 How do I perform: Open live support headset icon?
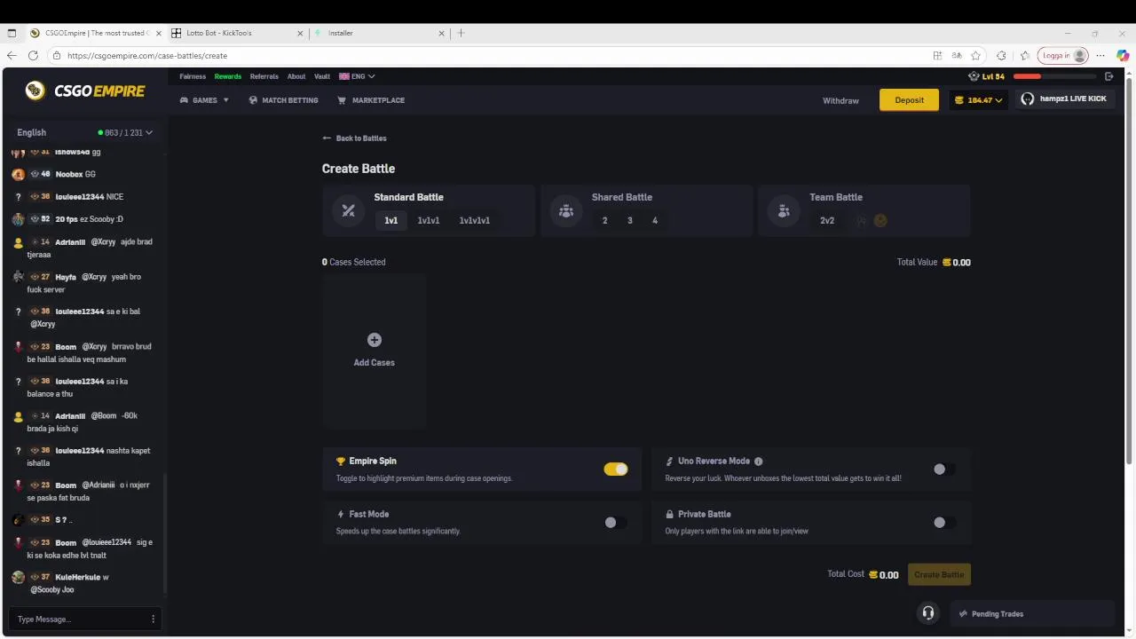[927, 613]
